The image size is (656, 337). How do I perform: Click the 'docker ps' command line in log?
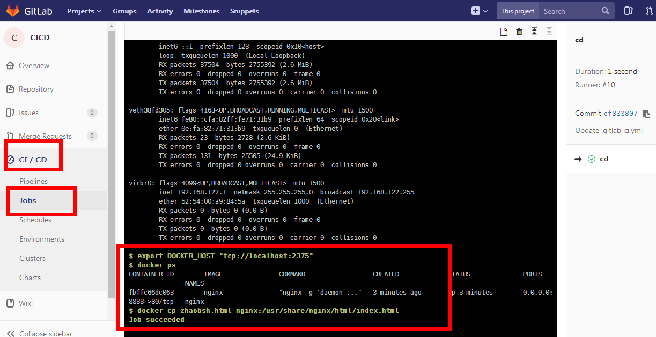point(152,265)
